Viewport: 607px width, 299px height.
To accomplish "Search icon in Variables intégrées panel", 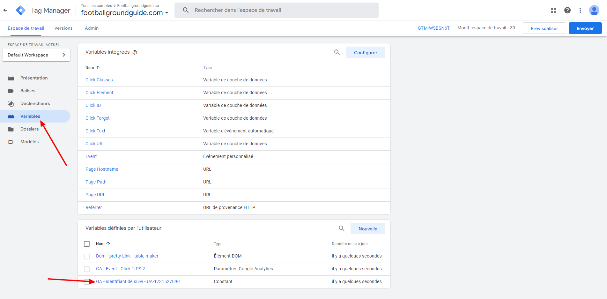I will coord(337,52).
